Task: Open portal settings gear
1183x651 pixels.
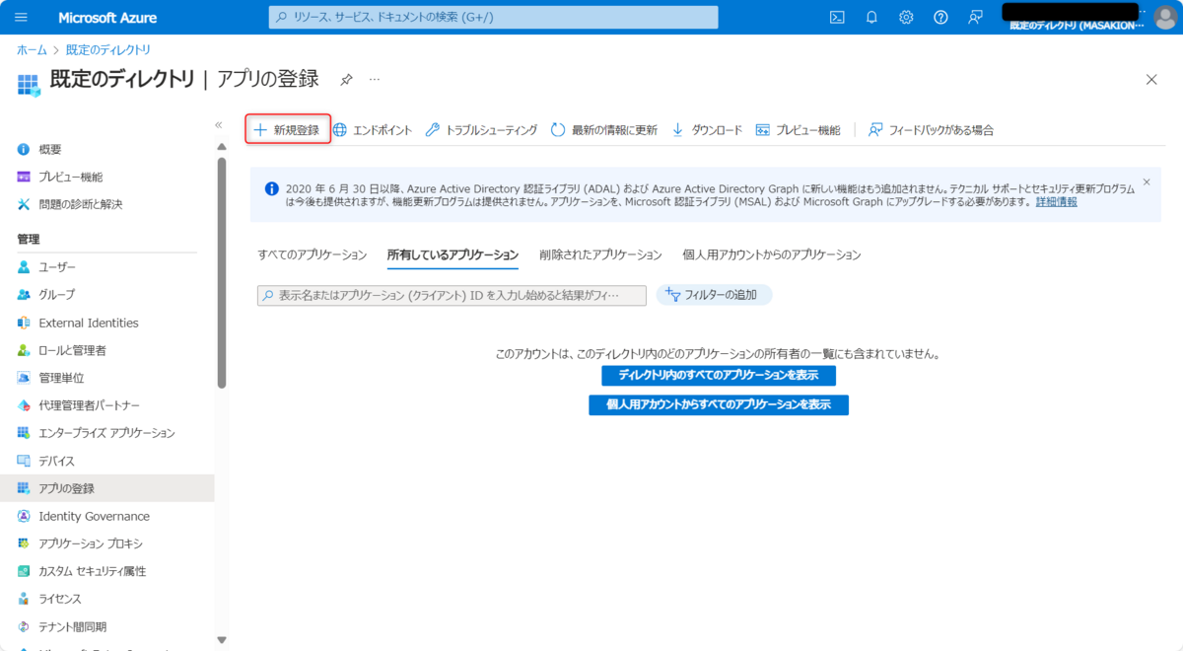Action: 906,17
